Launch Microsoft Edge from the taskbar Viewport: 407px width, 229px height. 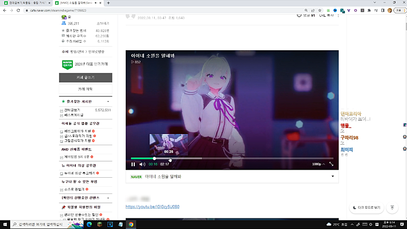point(89,224)
